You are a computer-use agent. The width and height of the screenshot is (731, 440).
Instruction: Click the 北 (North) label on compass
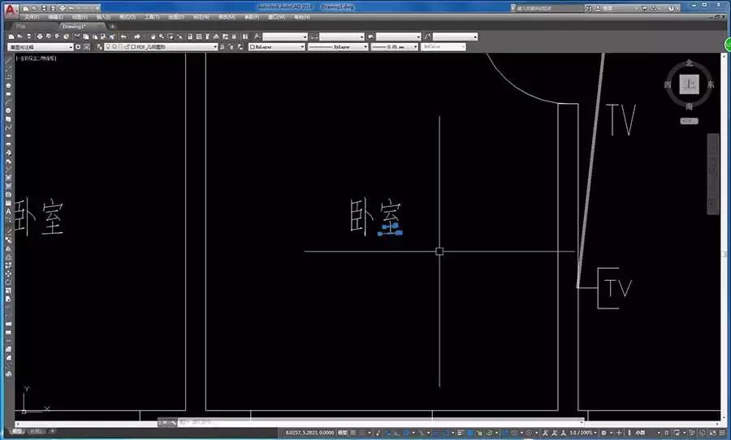[x=690, y=63]
